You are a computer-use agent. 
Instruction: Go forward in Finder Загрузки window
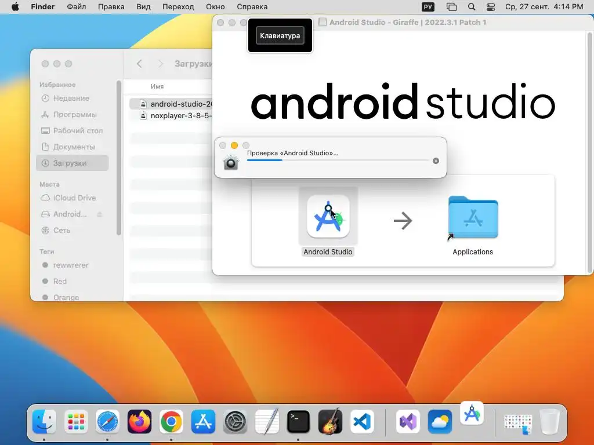(x=161, y=64)
